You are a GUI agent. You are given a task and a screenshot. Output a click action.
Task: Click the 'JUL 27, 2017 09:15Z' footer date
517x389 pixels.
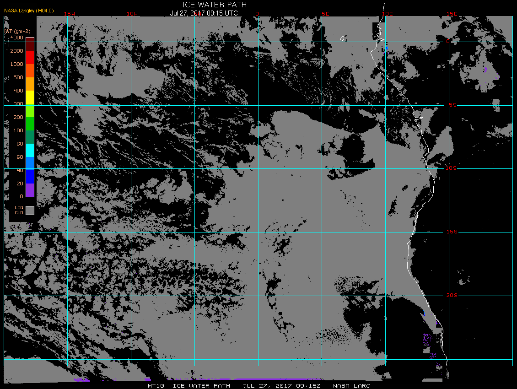click(281, 386)
